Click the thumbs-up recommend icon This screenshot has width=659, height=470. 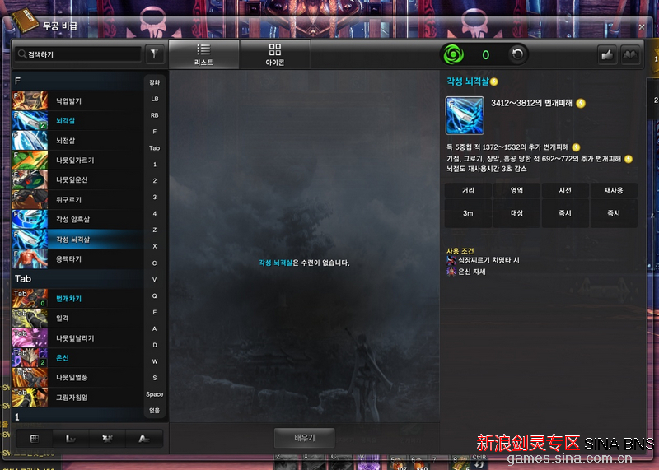pyautogui.click(x=607, y=54)
